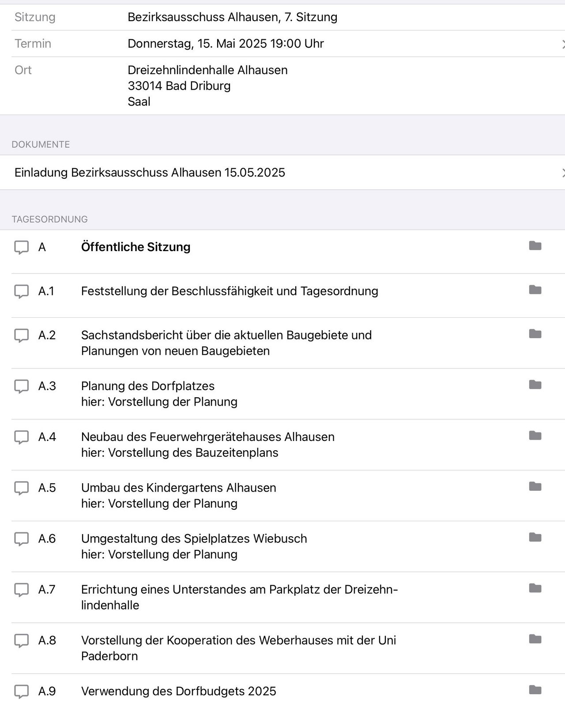Open folder icon for item A.1
Image resolution: width=565 pixels, height=715 pixels.
(535, 290)
